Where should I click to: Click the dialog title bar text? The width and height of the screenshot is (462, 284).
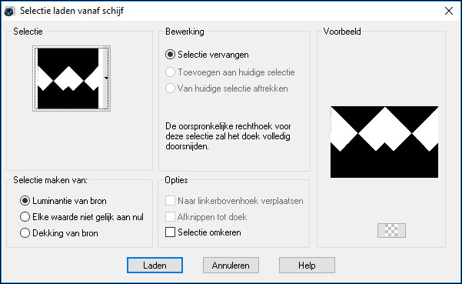coord(71,11)
